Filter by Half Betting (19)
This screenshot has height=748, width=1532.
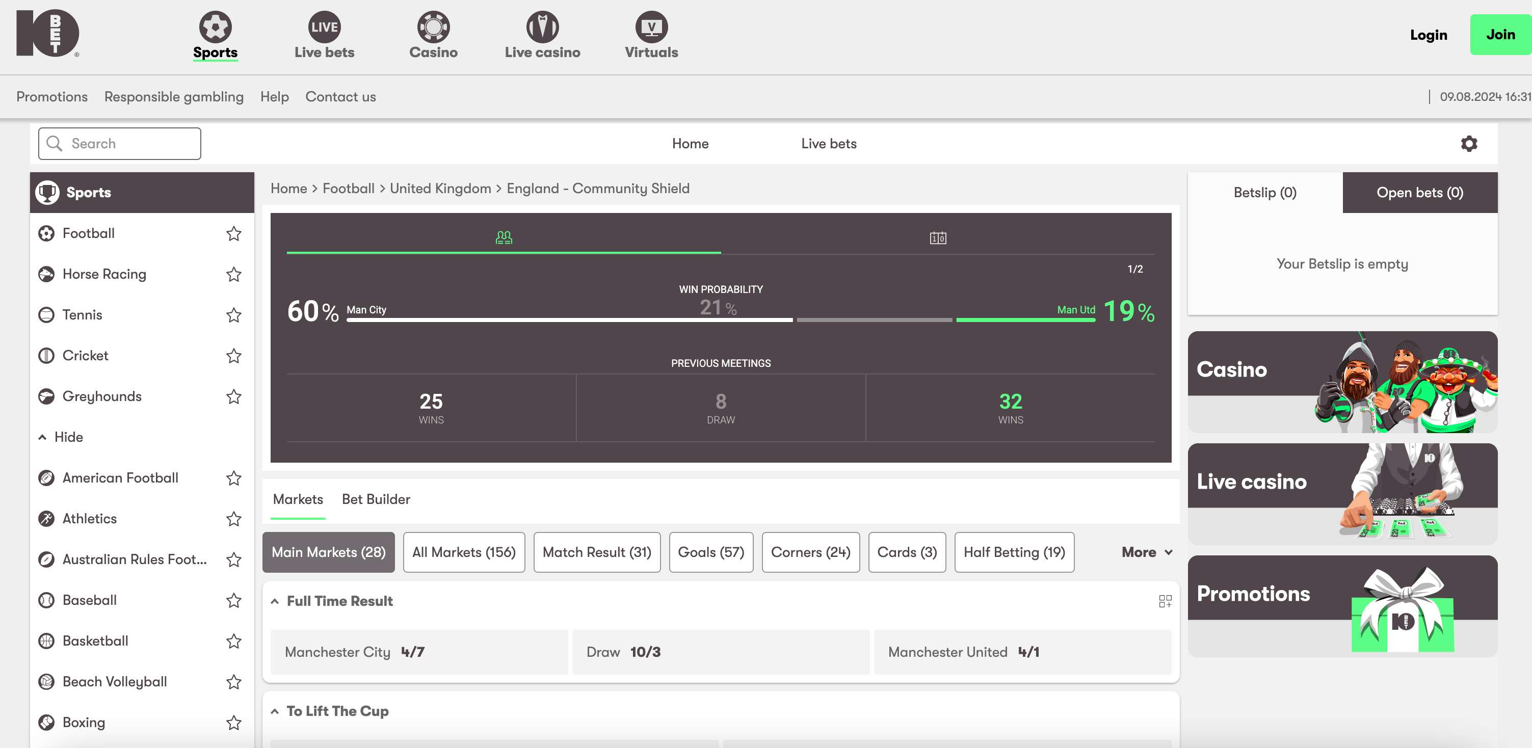coord(1014,552)
